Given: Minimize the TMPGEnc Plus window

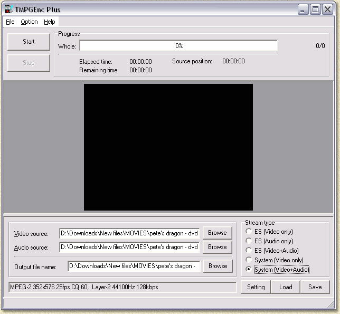Looking at the screenshot, I should [303, 9].
